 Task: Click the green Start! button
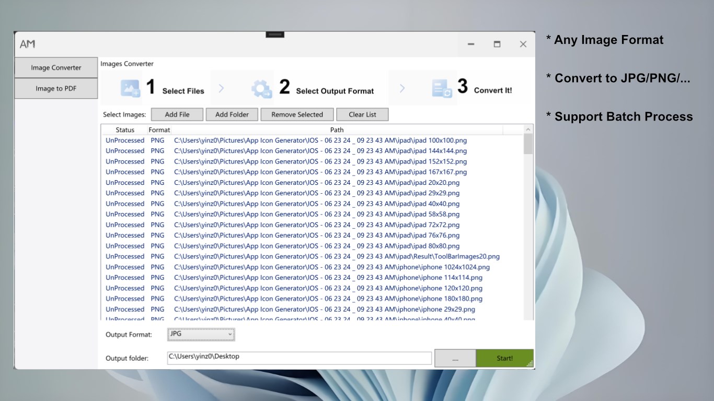(x=505, y=358)
